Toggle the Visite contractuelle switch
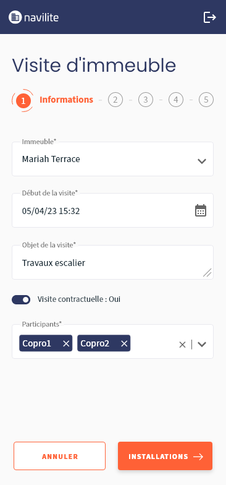The image size is (226, 485). click(21, 299)
